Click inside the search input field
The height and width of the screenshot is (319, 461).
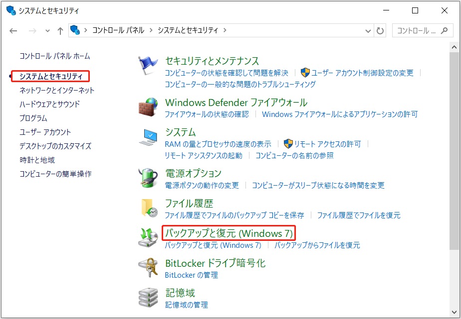[x=419, y=30]
